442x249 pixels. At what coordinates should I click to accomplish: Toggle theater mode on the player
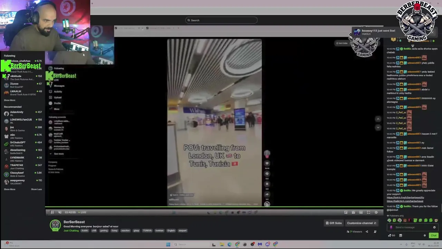pos(361,212)
